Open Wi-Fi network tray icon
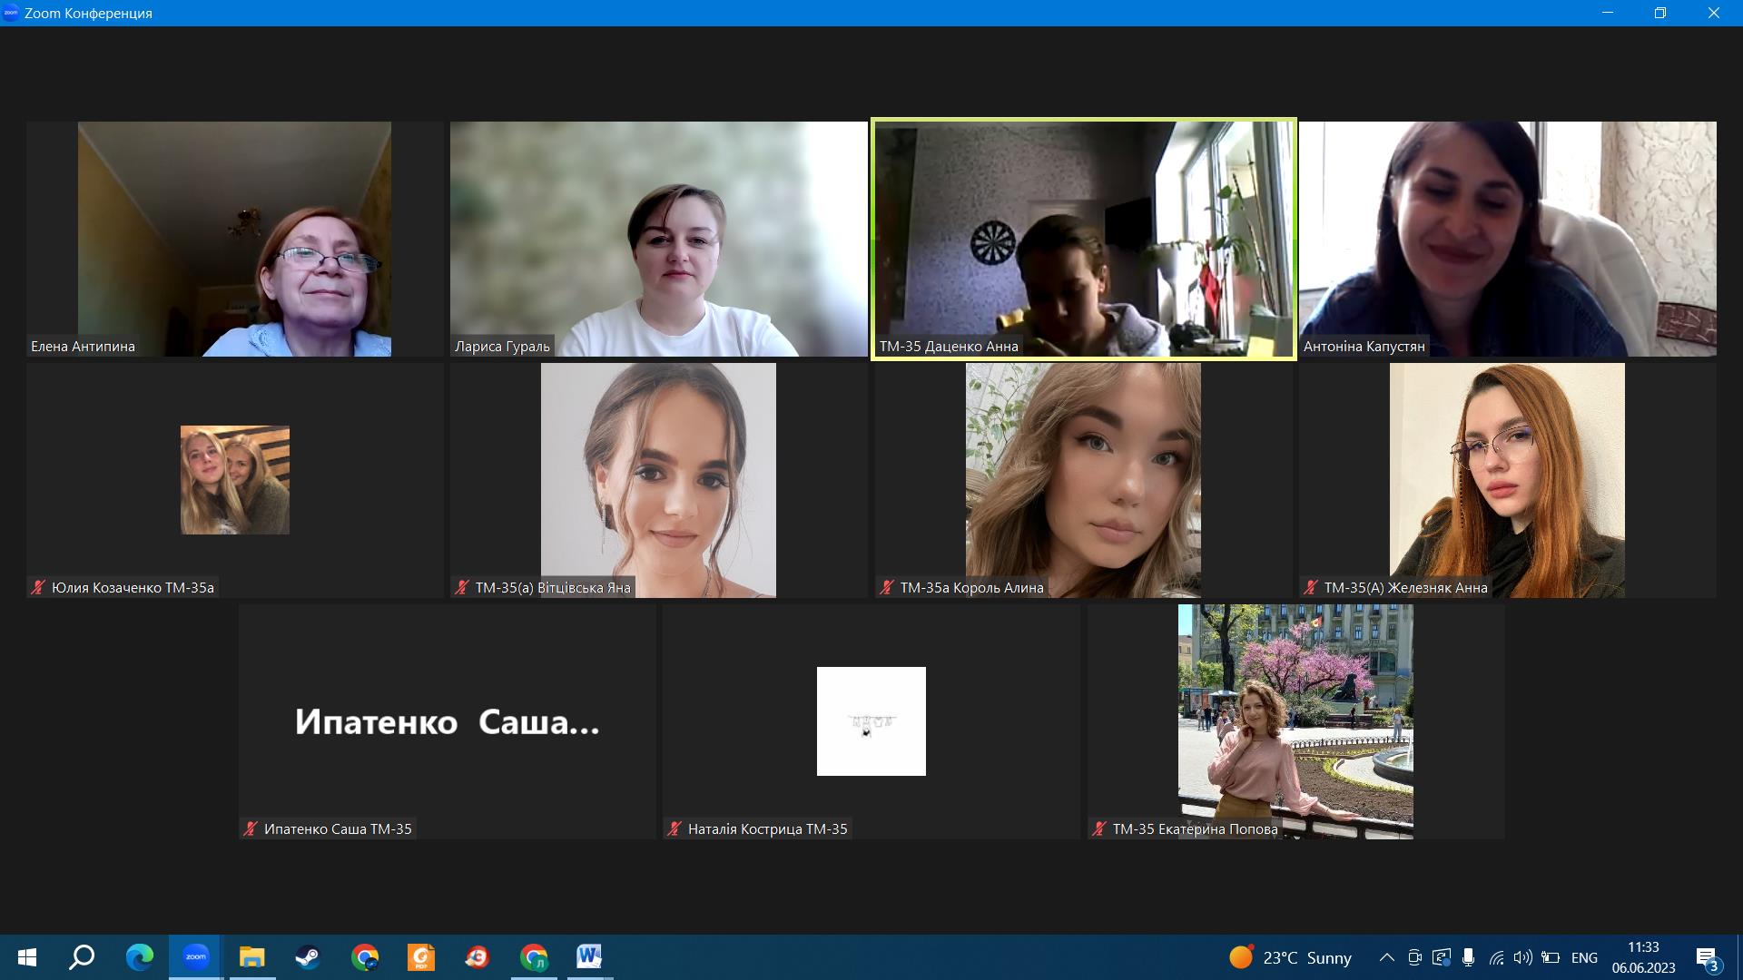1743x980 pixels. 1497,957
